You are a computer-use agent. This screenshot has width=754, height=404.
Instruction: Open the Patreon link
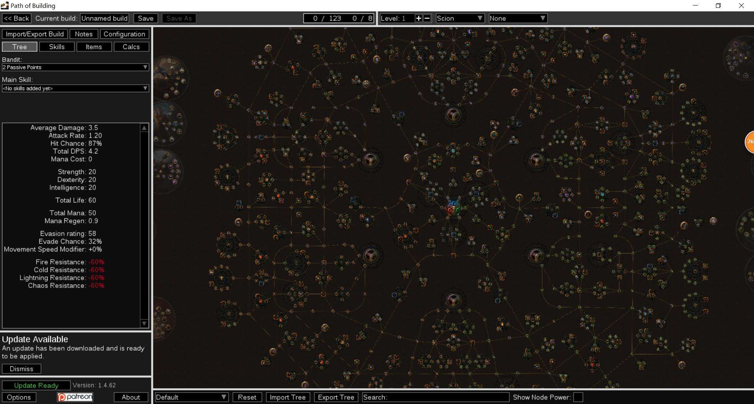[x=75, y=397]
